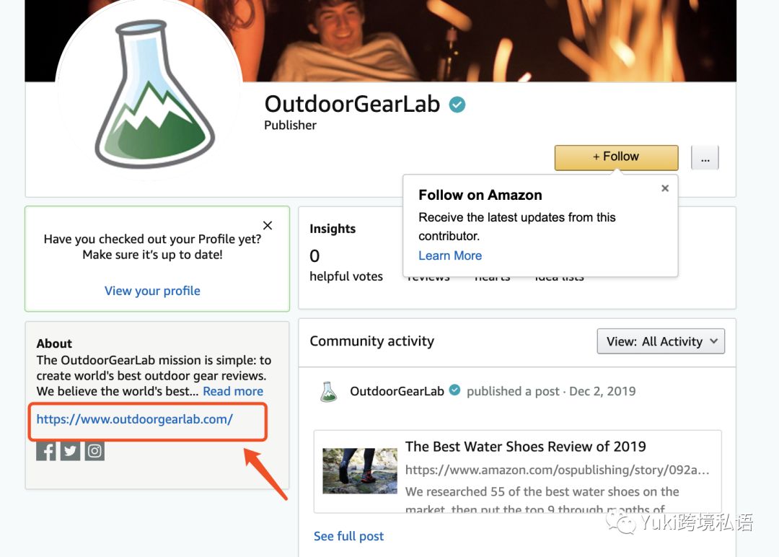Open the three-dots more options button
779x557 pixels.
(x=705, y=157)
